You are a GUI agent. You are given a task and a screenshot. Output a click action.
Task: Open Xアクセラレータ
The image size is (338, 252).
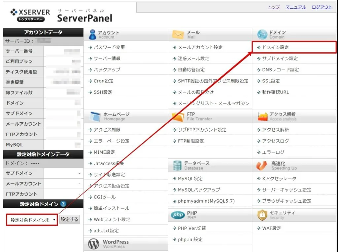pos(279,179)
